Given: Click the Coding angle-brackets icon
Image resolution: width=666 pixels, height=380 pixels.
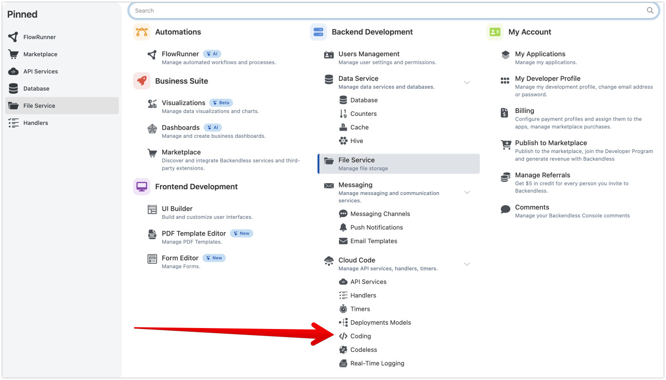Looking at the screenshot, I should point(343,336).
